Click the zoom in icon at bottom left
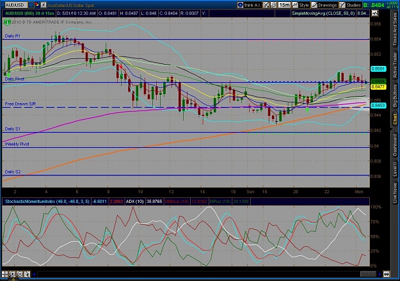This screenshot has height=281, width=400. pos(12,275)
